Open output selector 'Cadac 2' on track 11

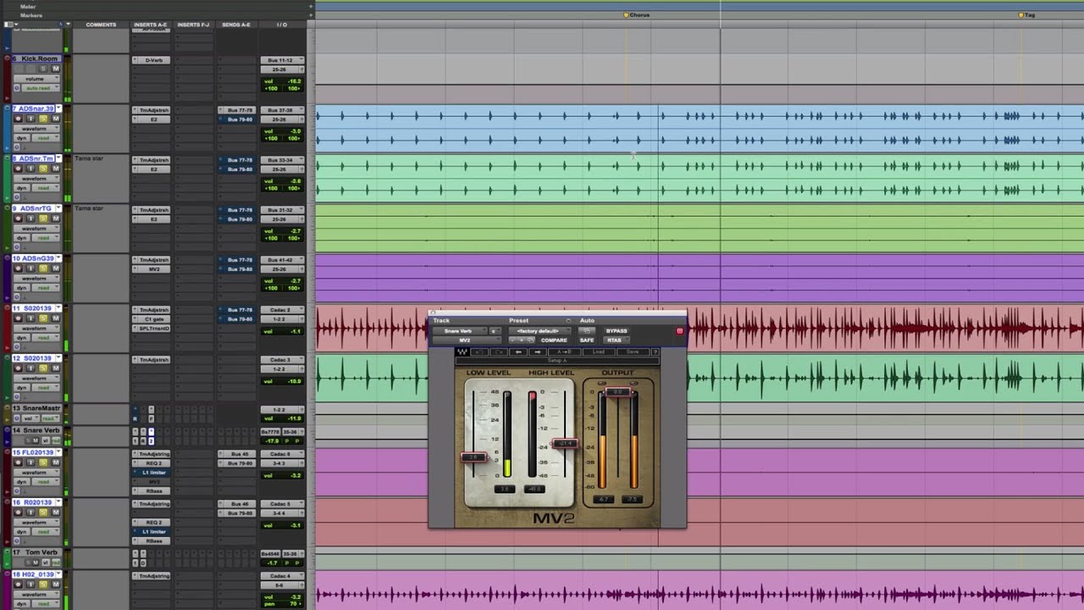pyautogui.click(x=282, y=310)
